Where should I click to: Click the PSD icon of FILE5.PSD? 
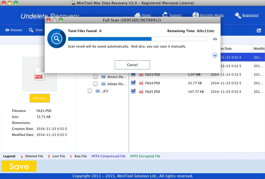click(x=141, y=92)
